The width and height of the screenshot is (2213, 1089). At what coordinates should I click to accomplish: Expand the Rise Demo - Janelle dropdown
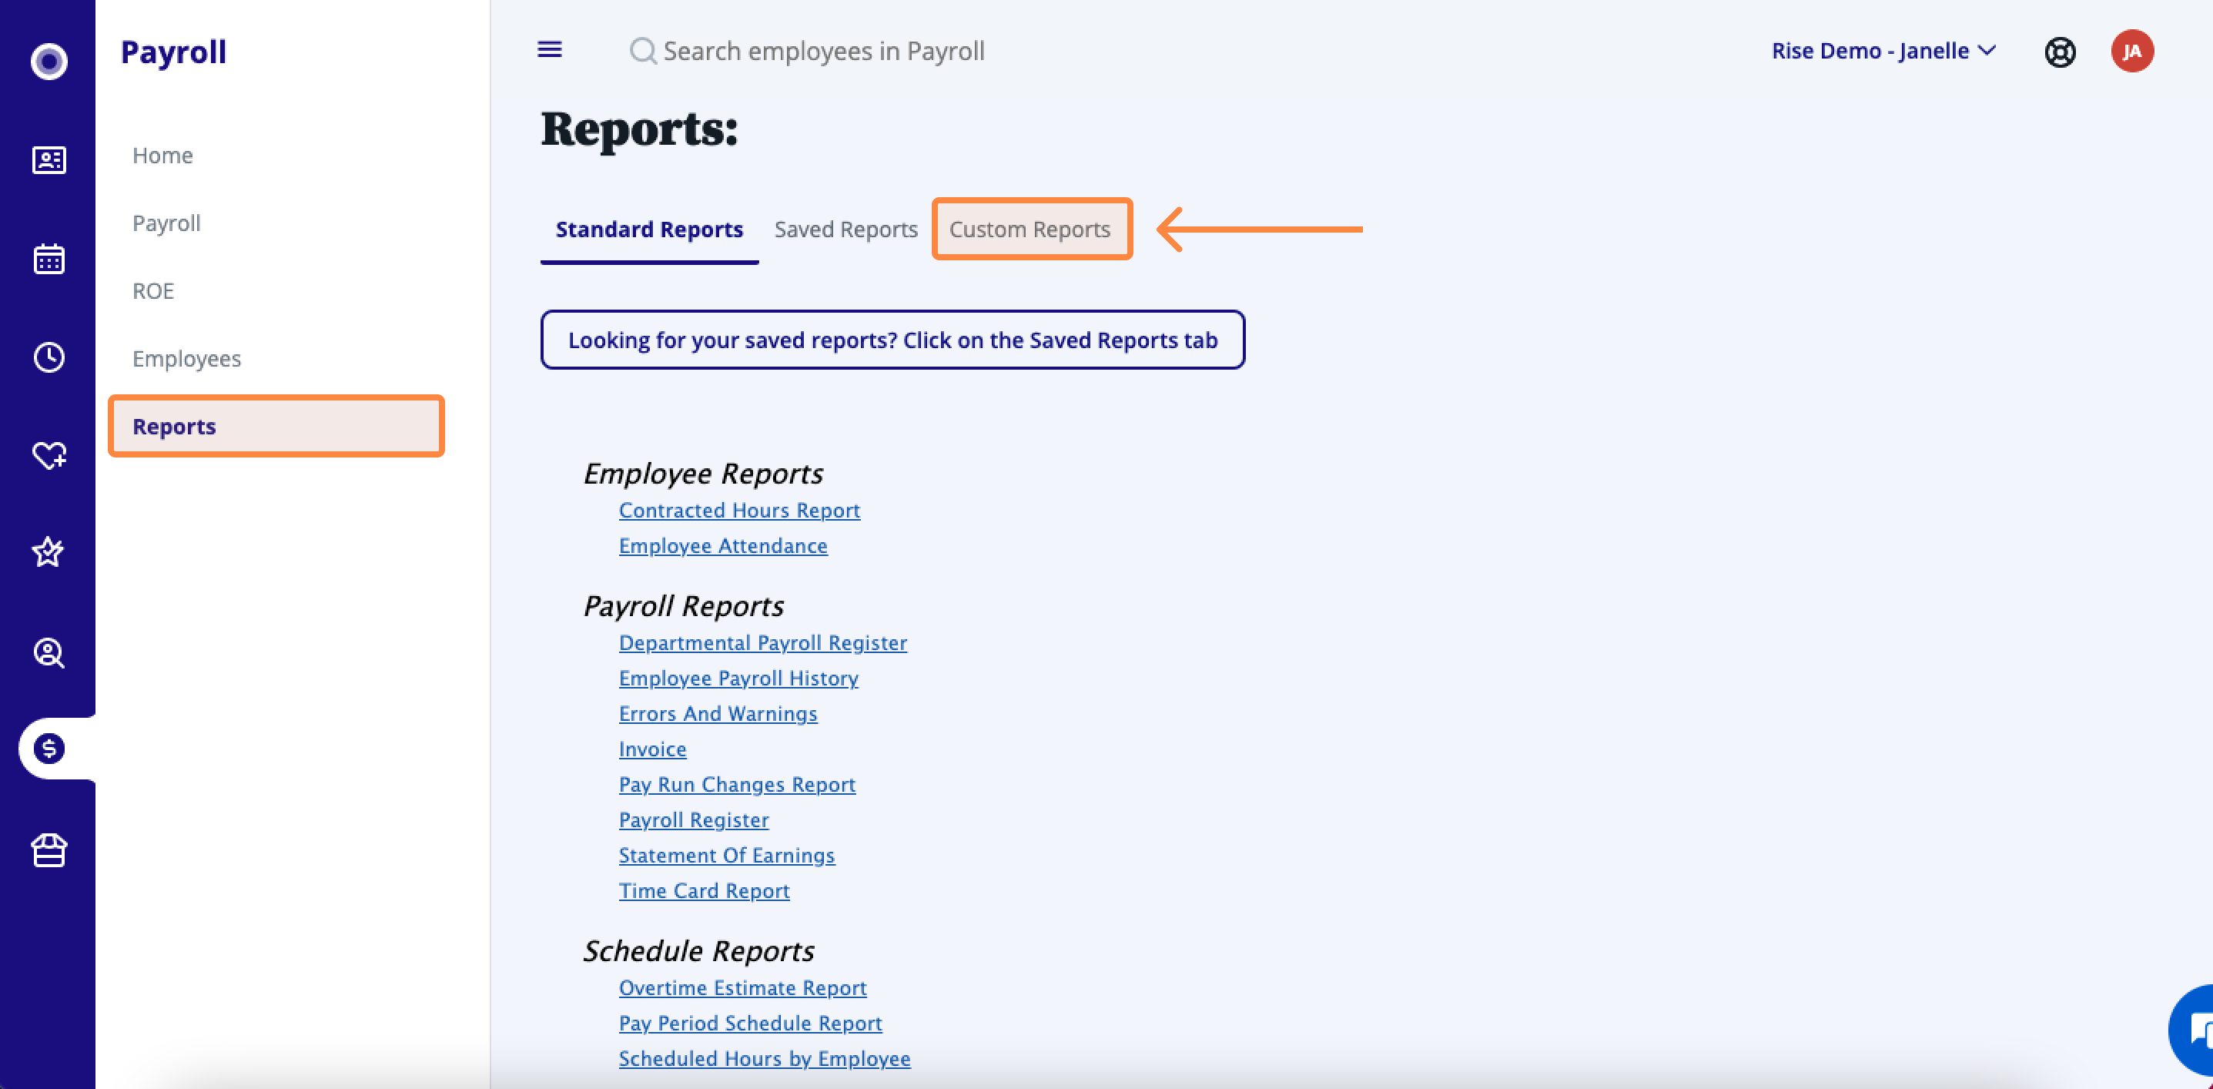[1883, 51]
